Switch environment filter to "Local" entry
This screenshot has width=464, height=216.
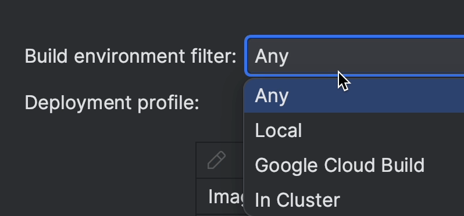(x=354, y=130)
